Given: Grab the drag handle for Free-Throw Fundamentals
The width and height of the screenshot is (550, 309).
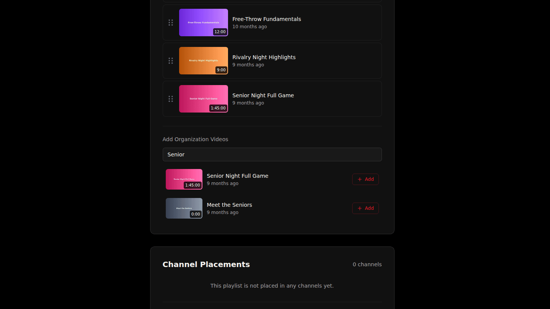Looking at the screenshot, I should point(171,23).
